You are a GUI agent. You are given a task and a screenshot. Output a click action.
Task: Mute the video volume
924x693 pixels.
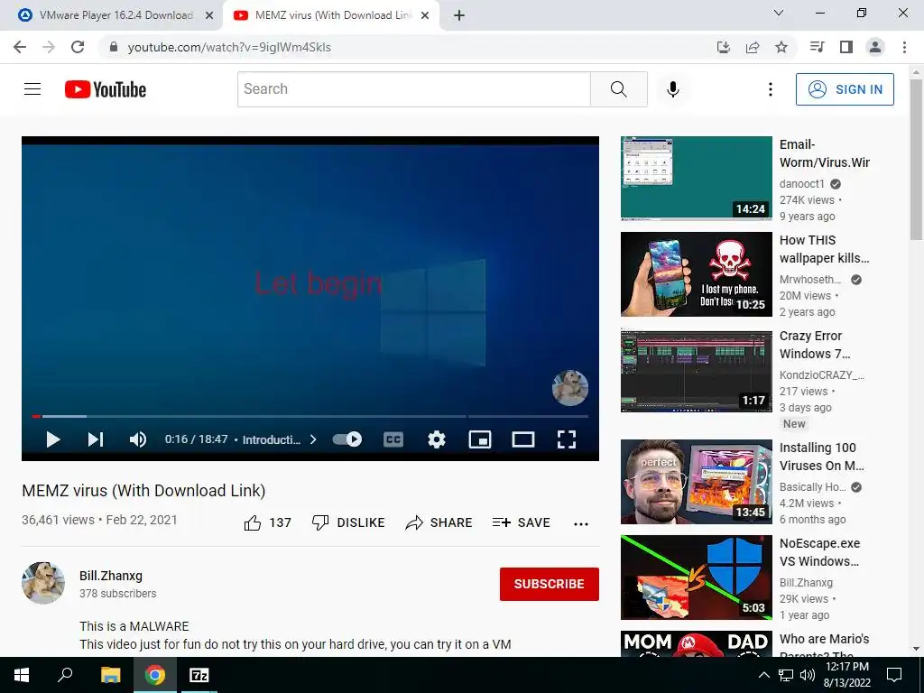138,439
